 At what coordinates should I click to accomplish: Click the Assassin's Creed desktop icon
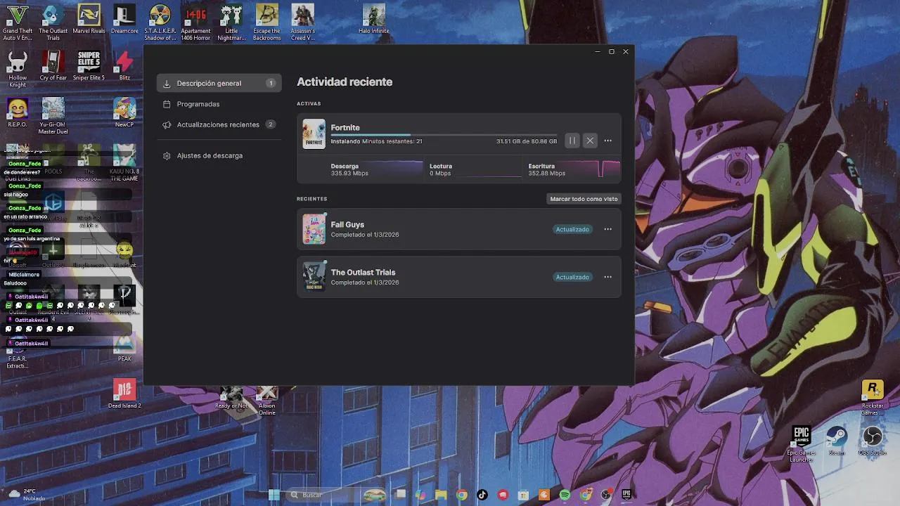click(303, 22)
